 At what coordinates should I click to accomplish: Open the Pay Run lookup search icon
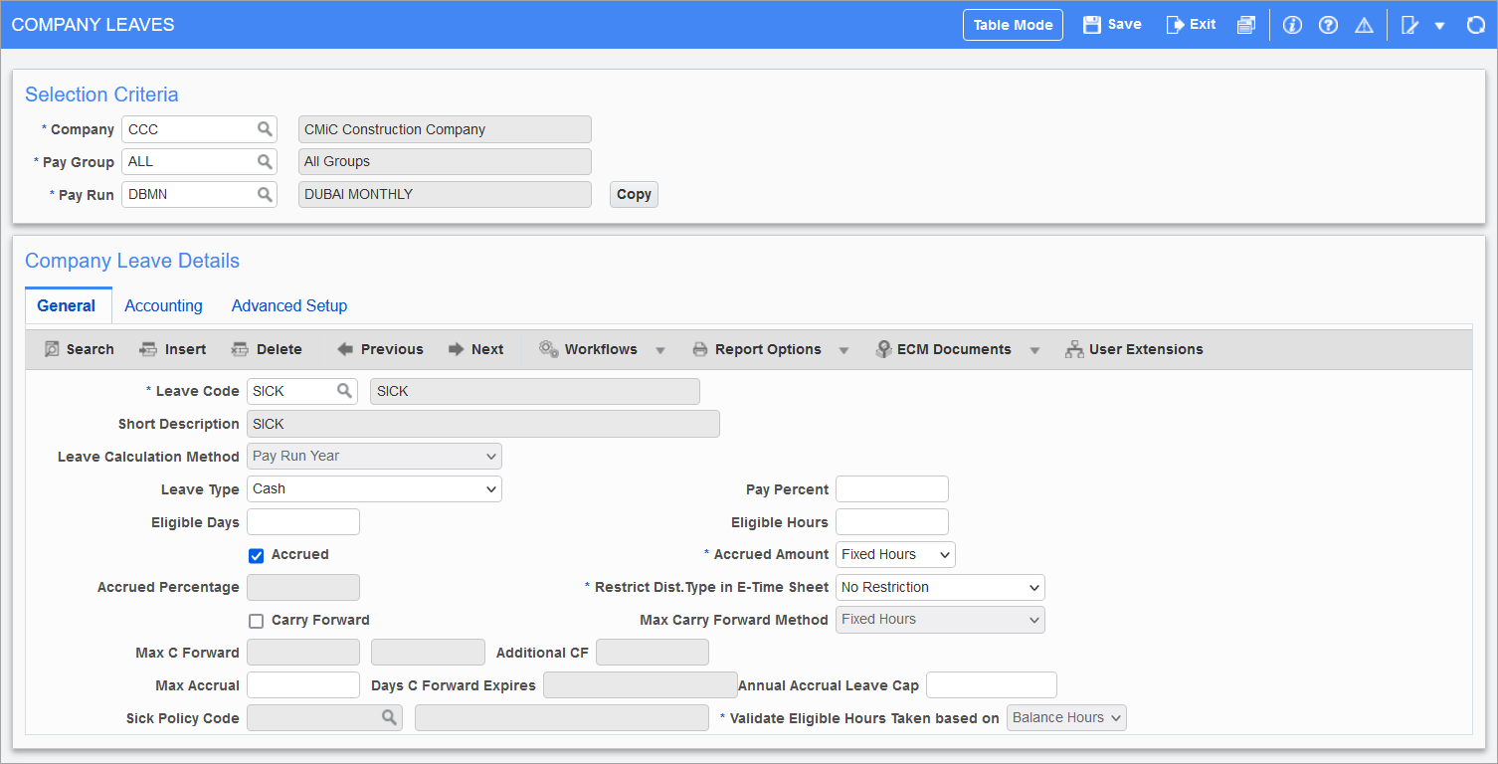265,195
